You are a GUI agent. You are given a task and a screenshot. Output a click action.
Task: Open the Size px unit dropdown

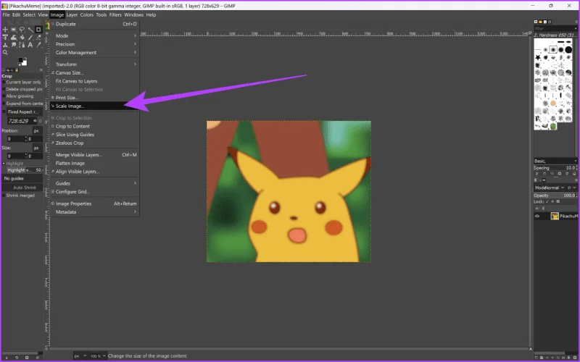click(x=36, y=148)
